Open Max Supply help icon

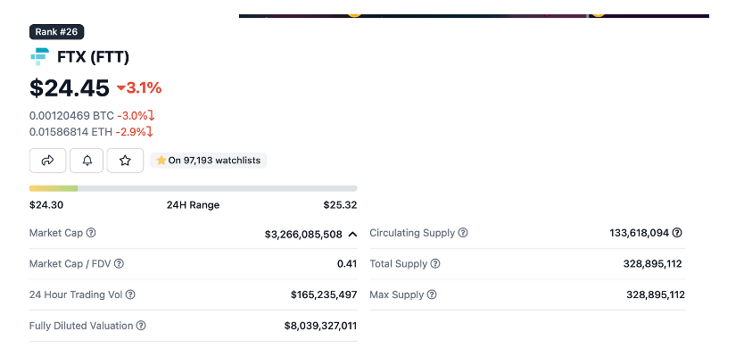(431, 294)
